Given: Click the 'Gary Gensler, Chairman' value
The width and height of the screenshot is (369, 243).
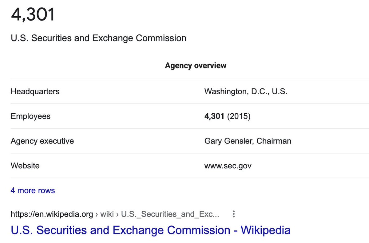Looking at the screenshot, I should click(248, 141).
